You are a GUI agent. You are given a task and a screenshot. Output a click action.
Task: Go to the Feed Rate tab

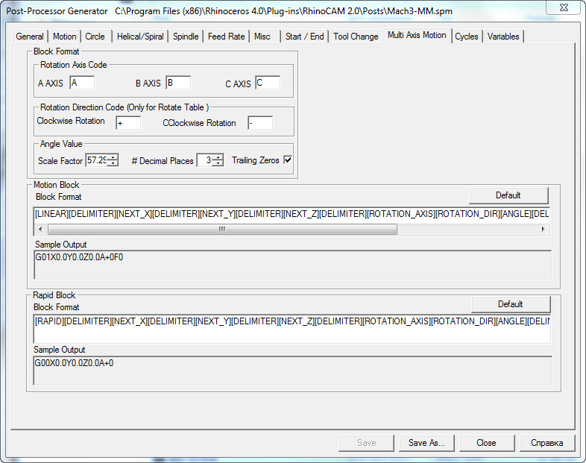coord(226,37)
